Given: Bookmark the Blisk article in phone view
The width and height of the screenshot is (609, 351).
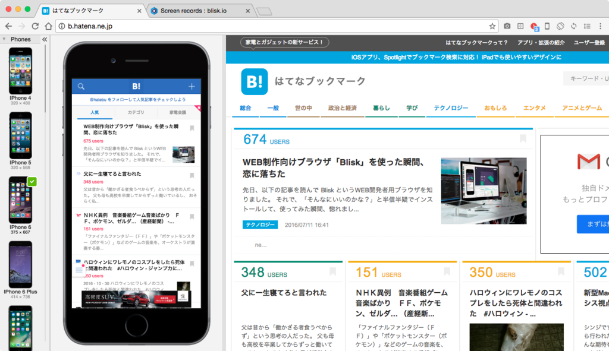Looking at the screenshot, I should coord(192,128).
